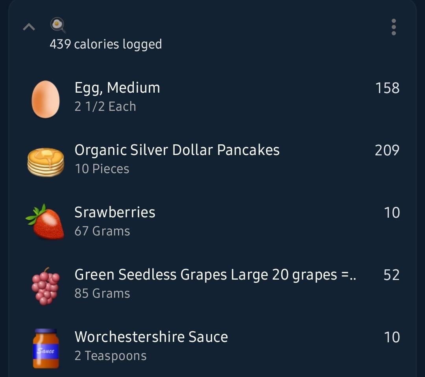This screenshot has height=377, width=425.
Task: Open the Egg, Medium entry
Action: click(213, 97)
